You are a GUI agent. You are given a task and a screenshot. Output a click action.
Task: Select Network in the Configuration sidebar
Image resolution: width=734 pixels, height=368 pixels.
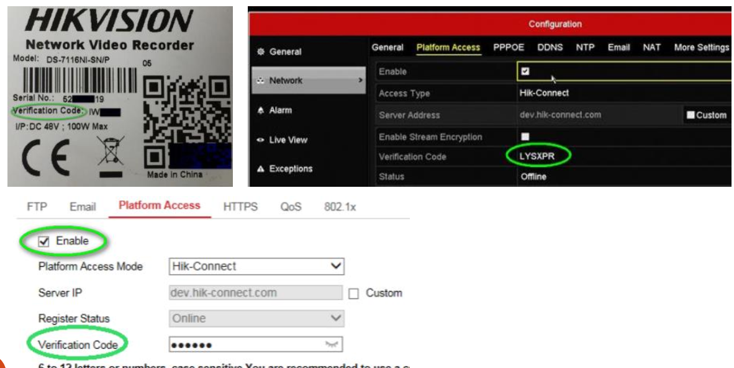pyautogui.click(x=309, y=81)
